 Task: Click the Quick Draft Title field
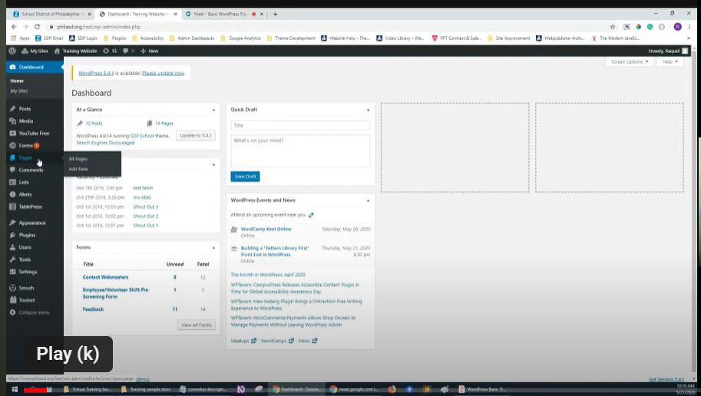coord(300,126)
